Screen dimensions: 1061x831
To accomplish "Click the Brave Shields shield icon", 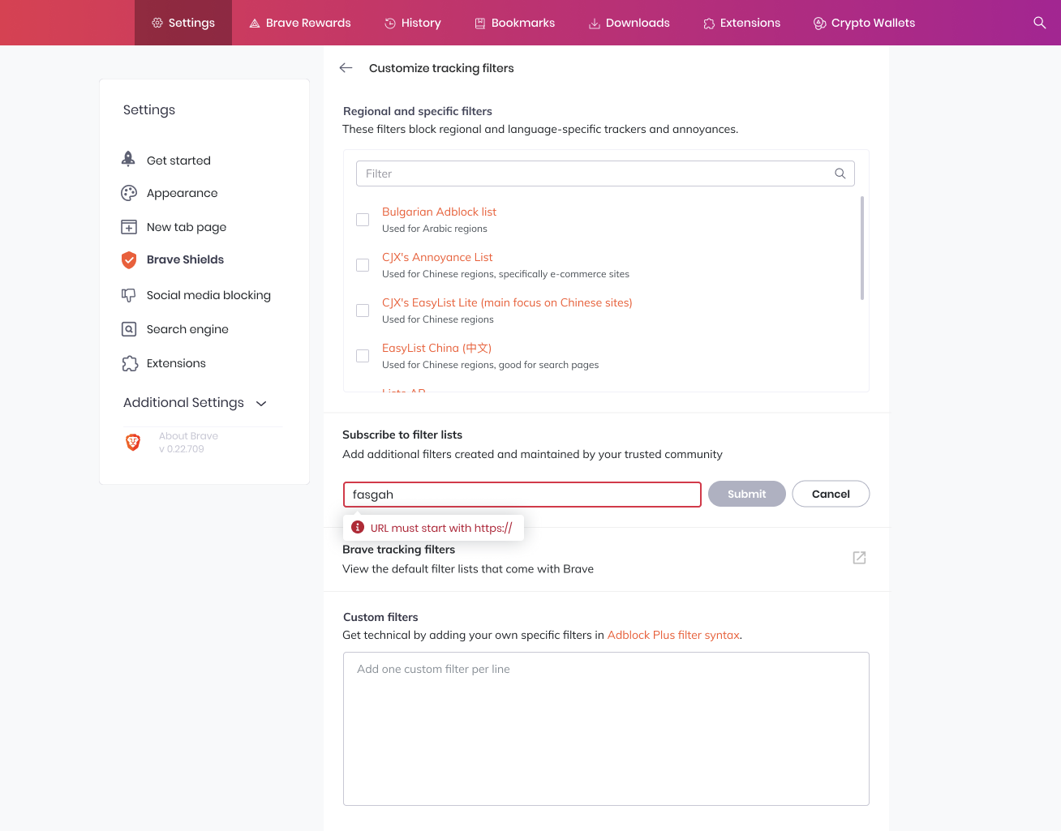I will [129, 259].
